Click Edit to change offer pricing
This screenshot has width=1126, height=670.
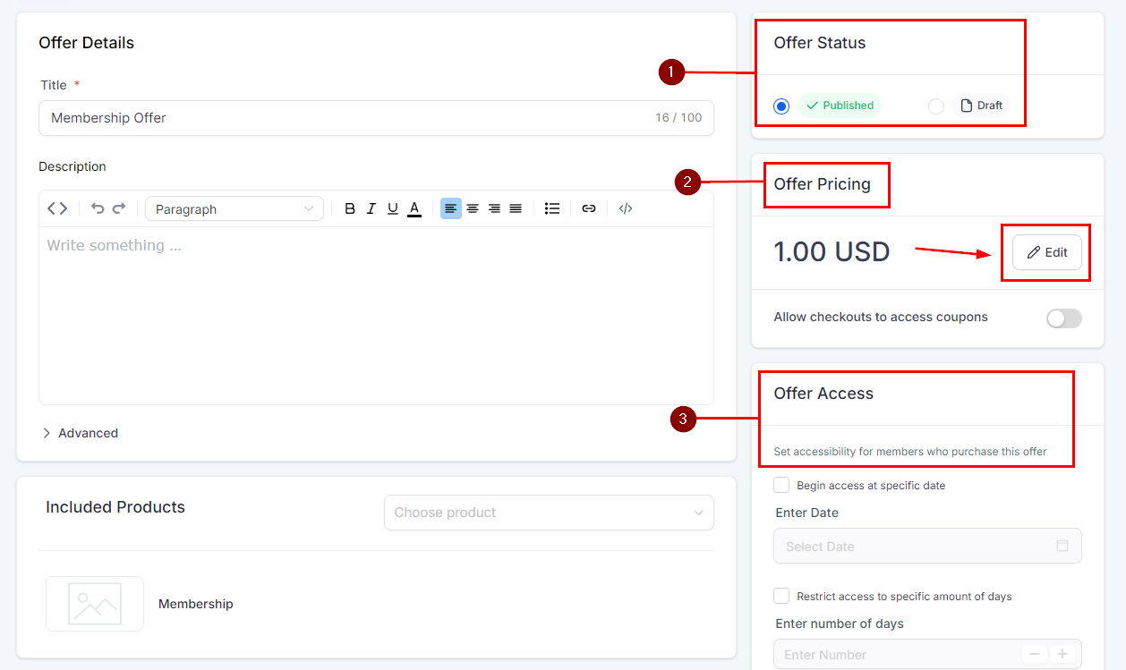point(1046,252)
